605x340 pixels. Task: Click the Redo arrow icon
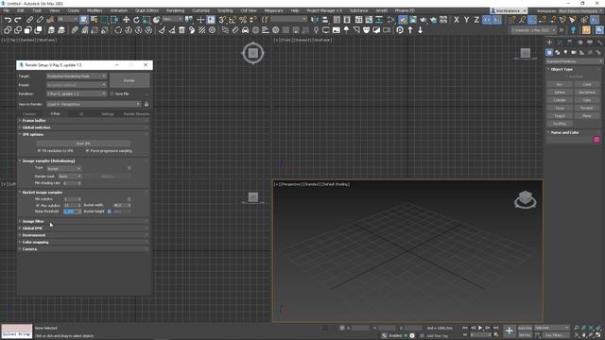(18, 19)
